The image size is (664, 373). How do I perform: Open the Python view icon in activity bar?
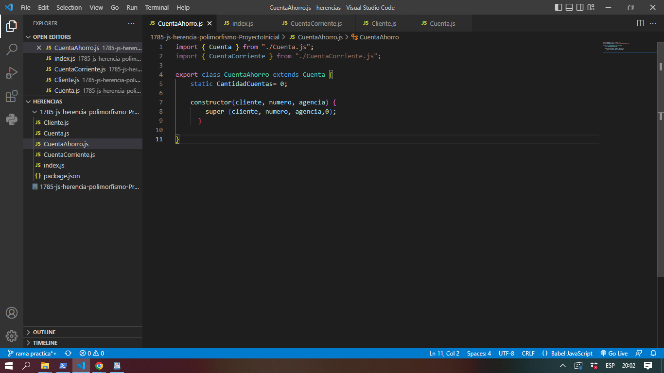pos(12,119)
